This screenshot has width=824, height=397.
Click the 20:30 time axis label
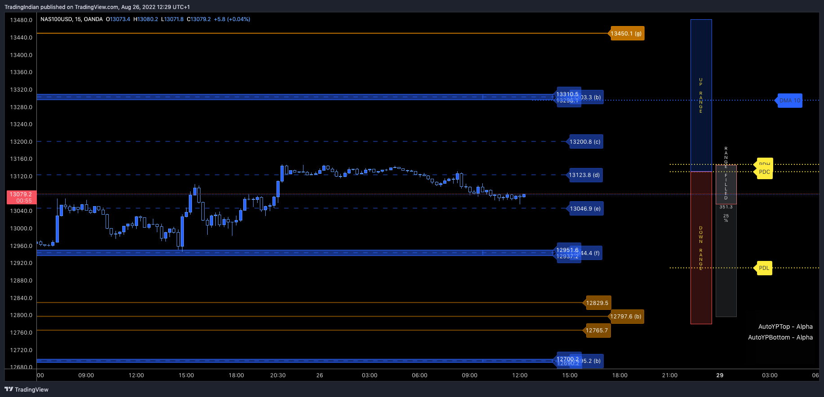point(278,375)
